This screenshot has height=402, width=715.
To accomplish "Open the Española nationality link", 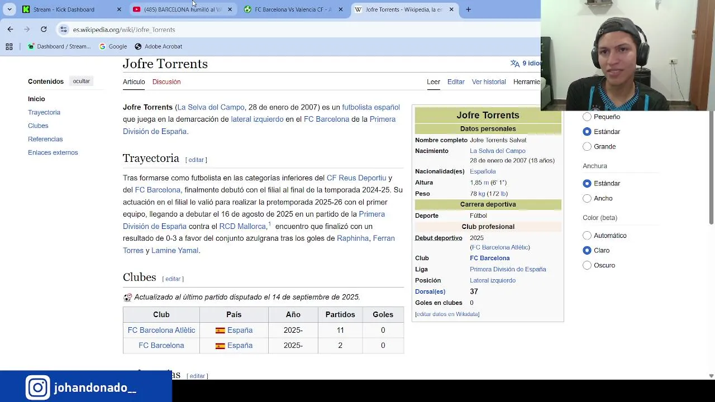I will coord(483,171).
